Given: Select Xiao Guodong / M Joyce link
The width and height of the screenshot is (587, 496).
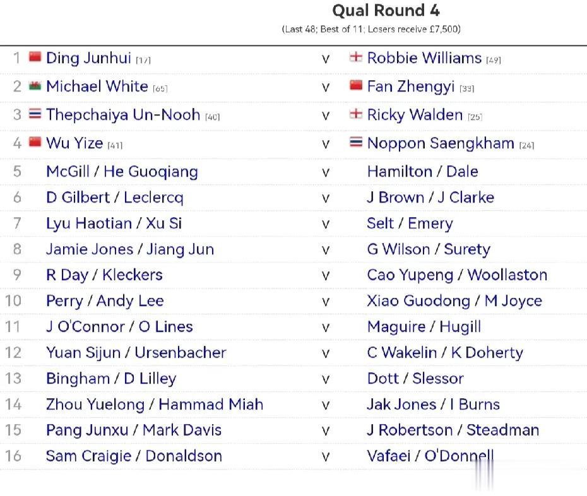Looking at the screenshot, I should 454,302.
